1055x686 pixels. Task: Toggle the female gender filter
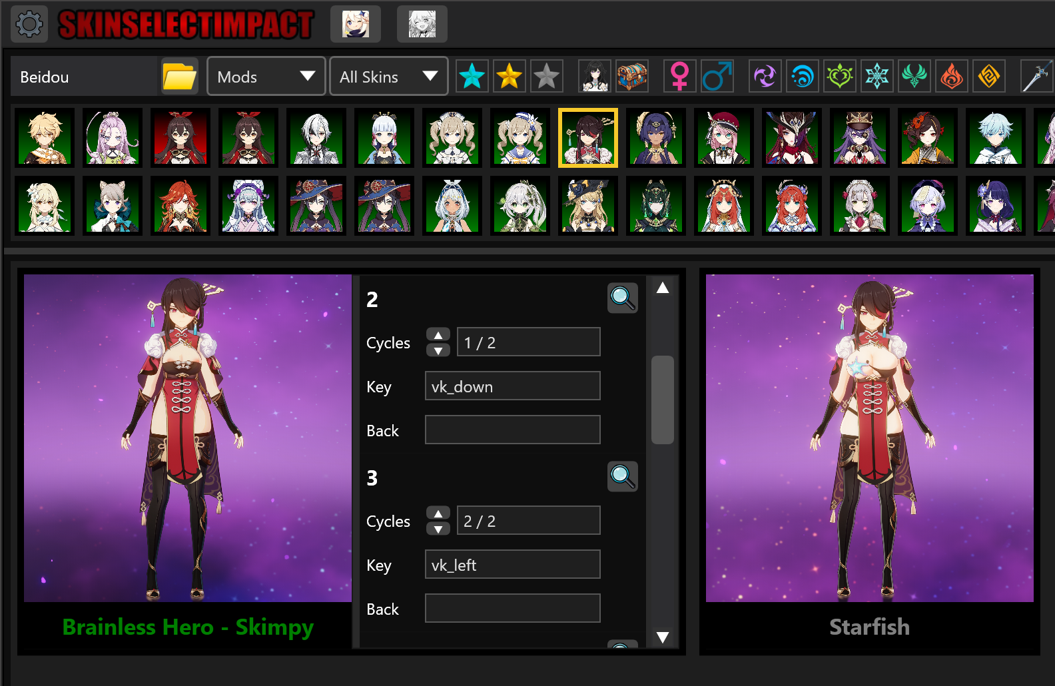tap(680, 76)
